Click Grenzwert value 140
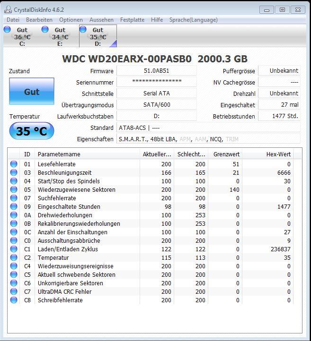The width and height of the screenshot is (311, 341). (x=234, y=190)
